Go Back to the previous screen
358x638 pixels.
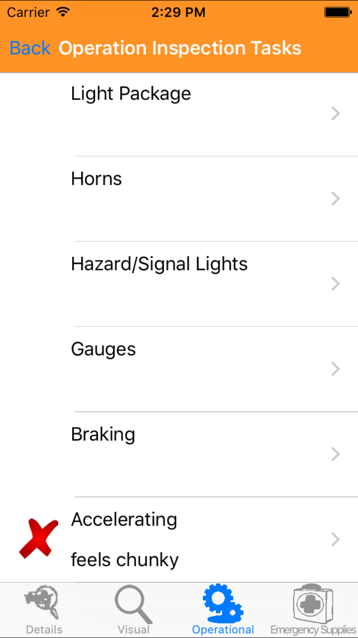click(x=30, y=48)
